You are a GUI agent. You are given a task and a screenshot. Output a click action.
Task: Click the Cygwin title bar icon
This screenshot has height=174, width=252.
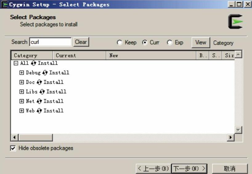coord(4,4)
